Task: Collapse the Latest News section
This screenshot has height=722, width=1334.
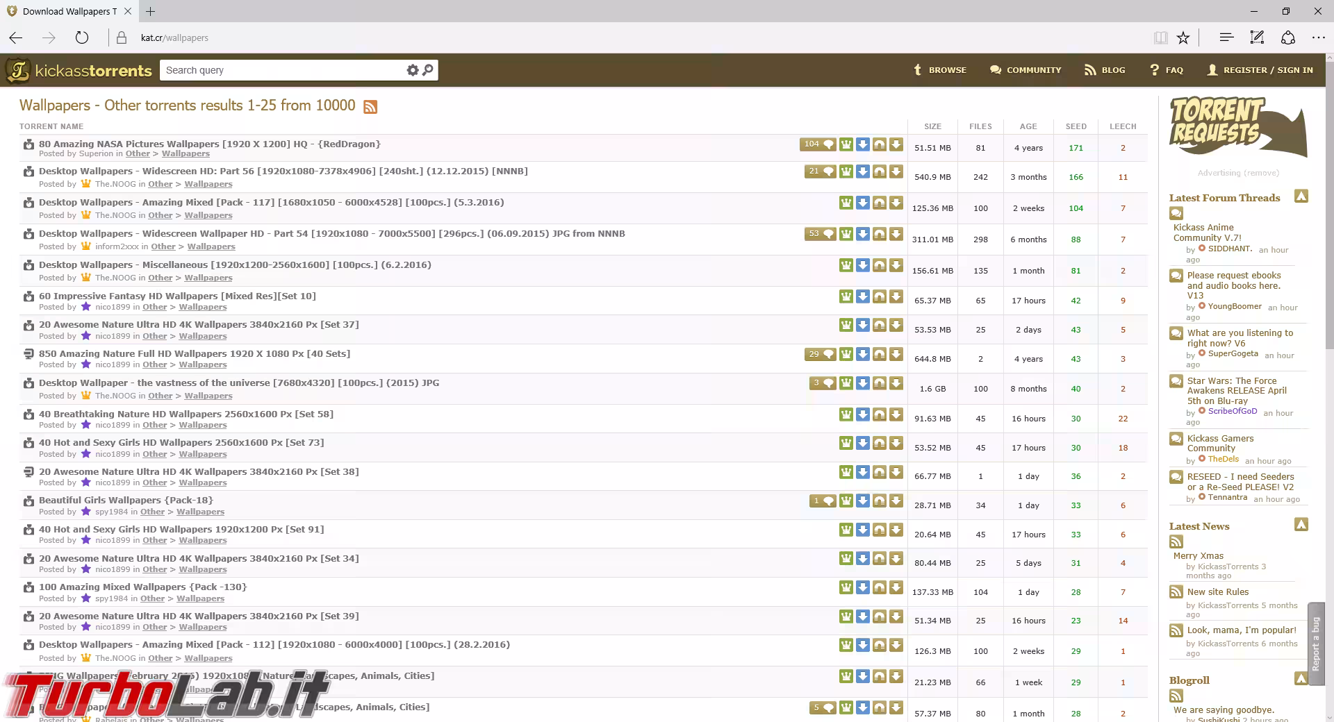Action: [1301, 526]
